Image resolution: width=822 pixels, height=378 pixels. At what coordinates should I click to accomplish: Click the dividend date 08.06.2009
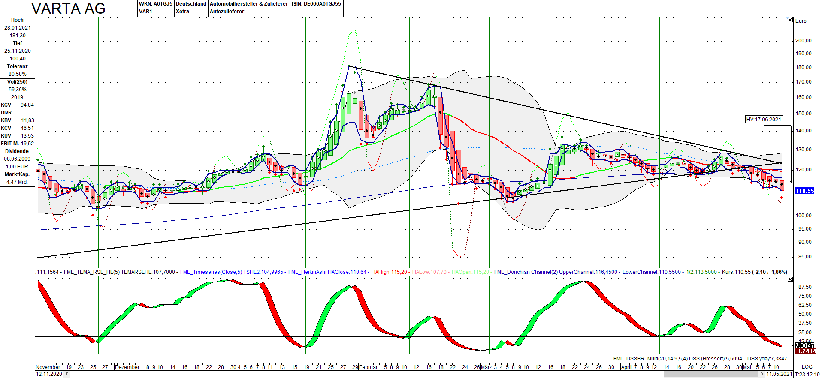(18, 159)
